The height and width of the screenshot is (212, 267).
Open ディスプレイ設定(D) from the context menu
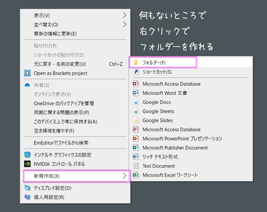click(75, 188)
